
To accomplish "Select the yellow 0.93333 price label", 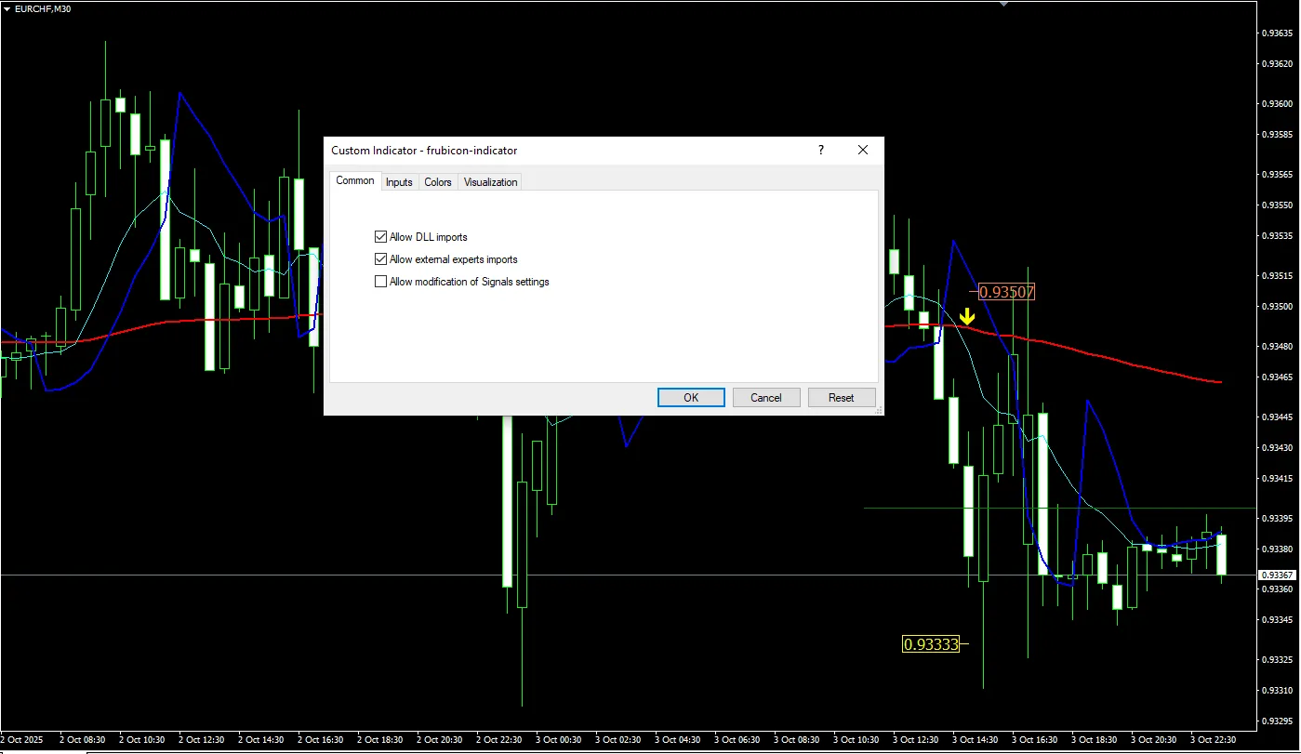I will (931, 643).
